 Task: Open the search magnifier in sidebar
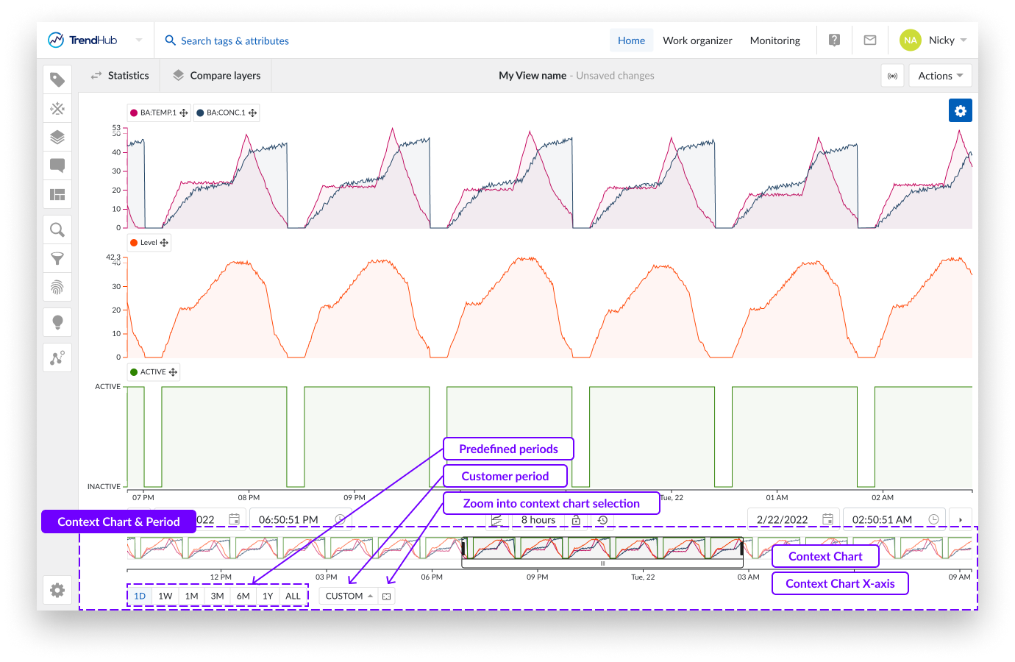(x=57, y=229)
